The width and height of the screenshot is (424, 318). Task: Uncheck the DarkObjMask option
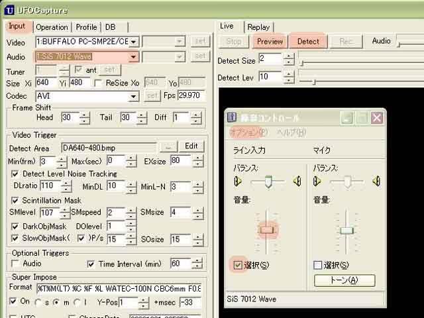click(15, 227)
